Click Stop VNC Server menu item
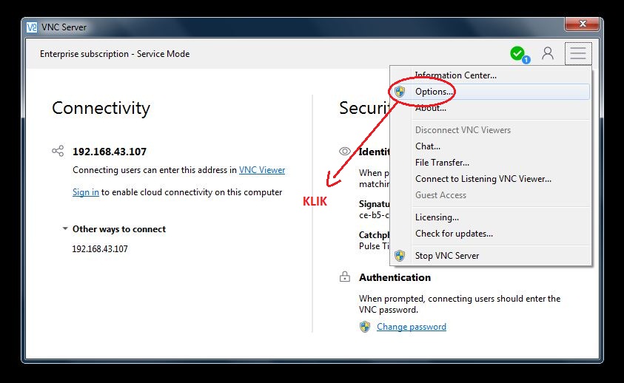Screen dimensions: 624x383 [490, 255]
